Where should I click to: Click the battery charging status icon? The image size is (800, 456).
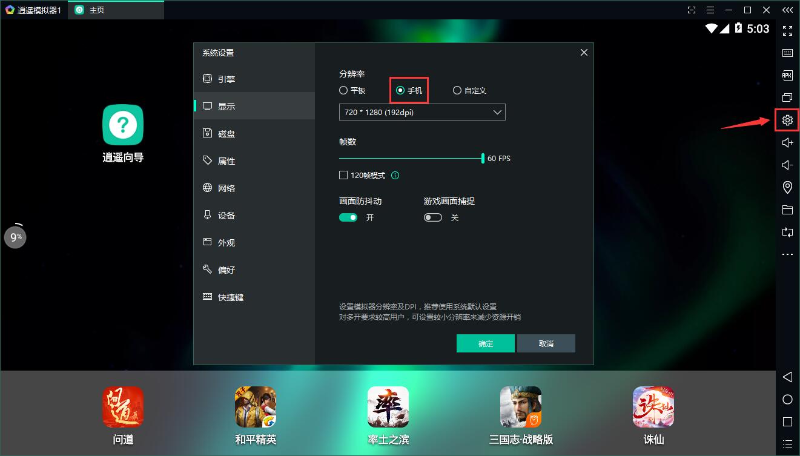pos(738,28)
